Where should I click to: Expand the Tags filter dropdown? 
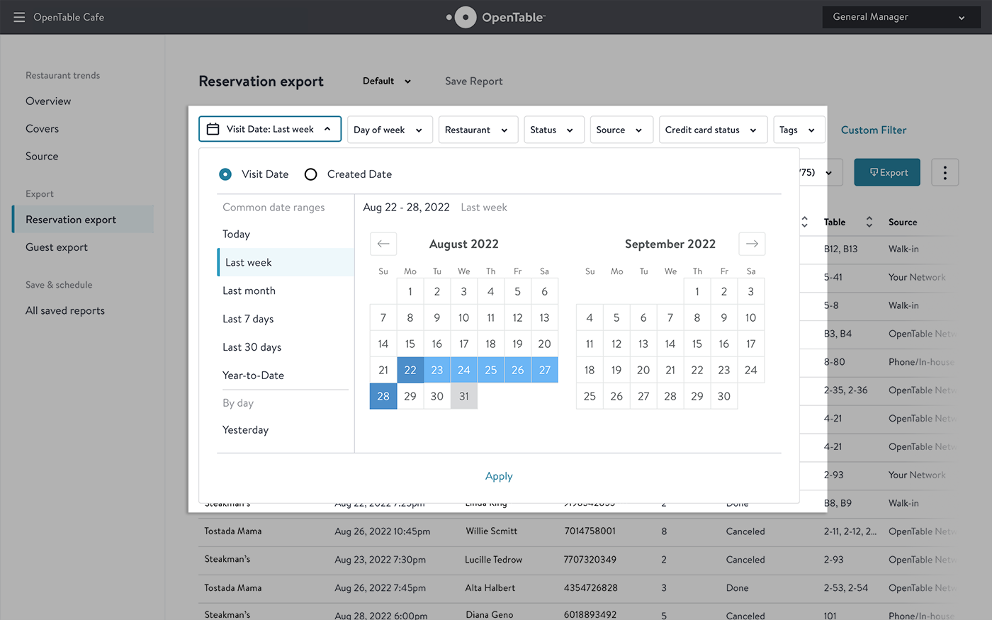799,130
